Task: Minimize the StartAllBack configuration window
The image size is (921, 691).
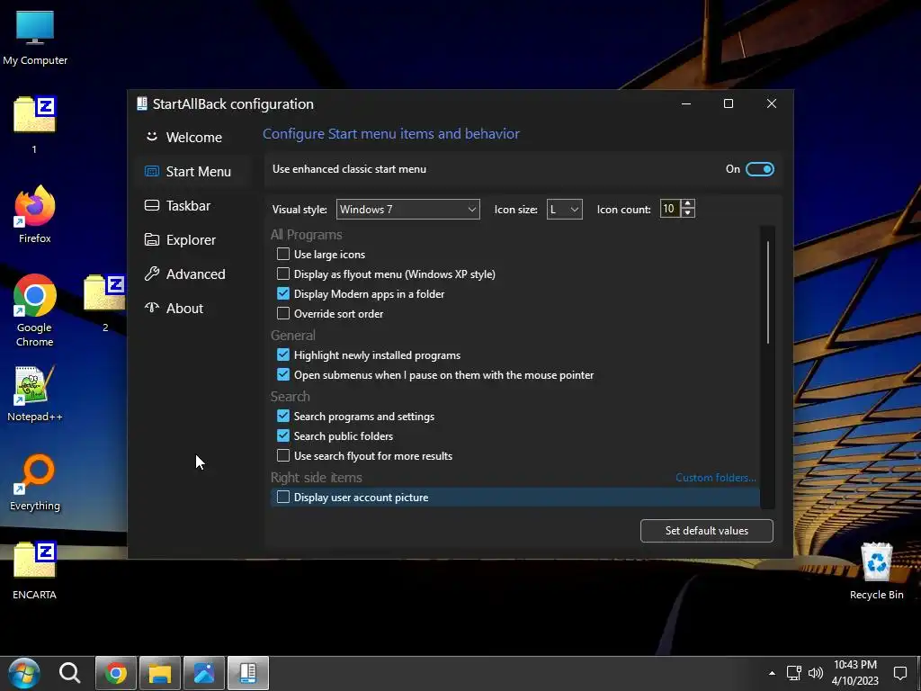Action: point(686,104)
